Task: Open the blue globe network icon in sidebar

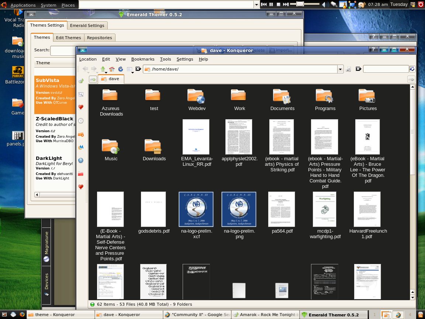Action: [81, 160]
